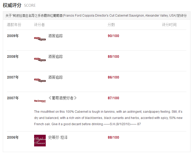Click the 权威评分 SCORE section heading
Image resolution: width=191 pixels, height=156 pixels.
point(19,5)
